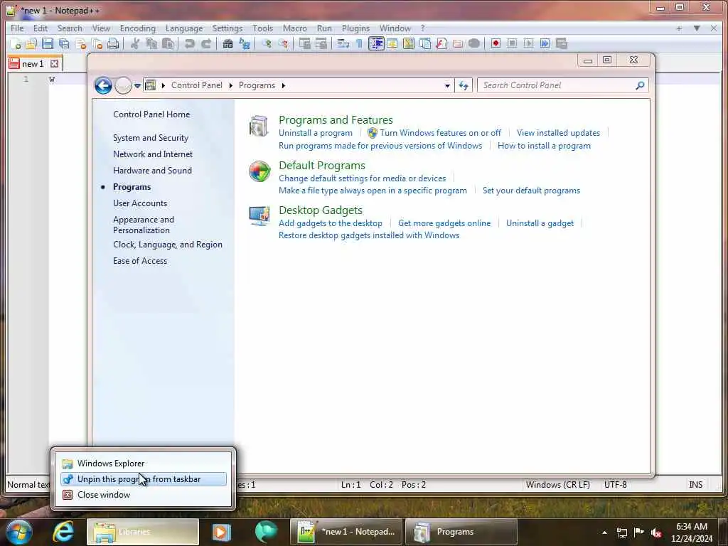Open Control Panel Home link
The image size is (728, 546).
tap(151, 114)
